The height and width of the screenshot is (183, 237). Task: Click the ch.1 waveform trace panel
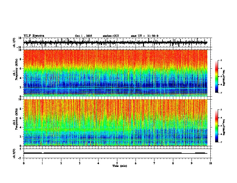pyautogui.click(x=117, y=42)
